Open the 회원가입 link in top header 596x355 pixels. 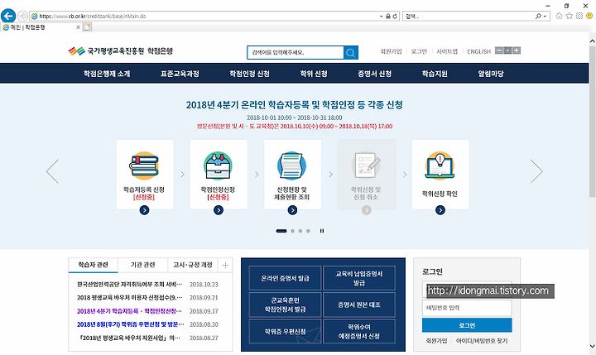tap(391, 51)
